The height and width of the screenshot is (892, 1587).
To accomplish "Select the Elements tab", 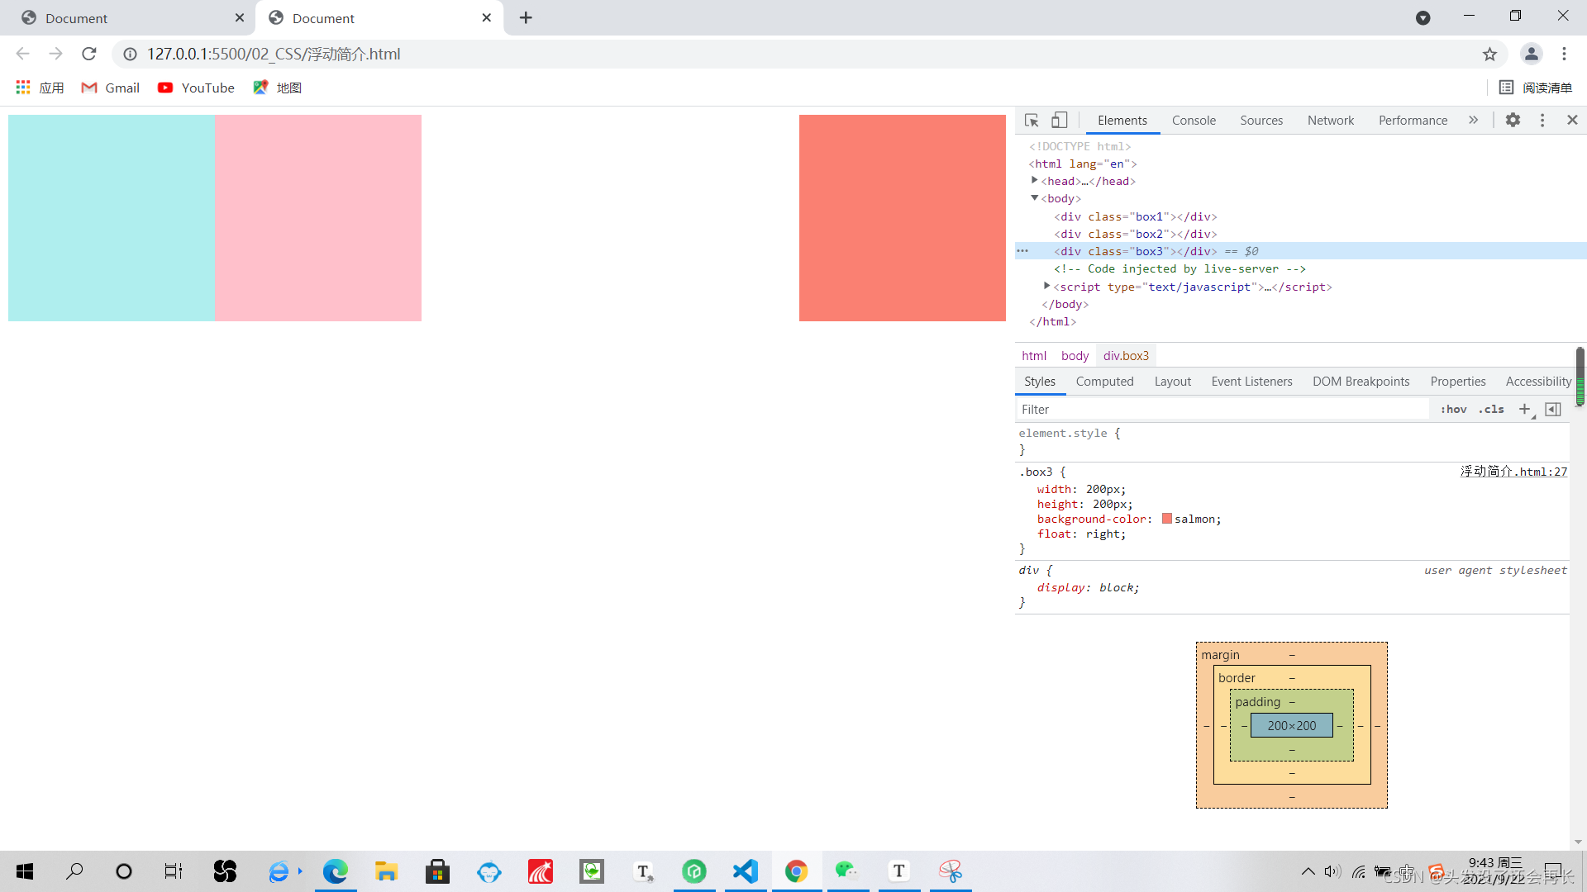I will [x=1122, y=121].
